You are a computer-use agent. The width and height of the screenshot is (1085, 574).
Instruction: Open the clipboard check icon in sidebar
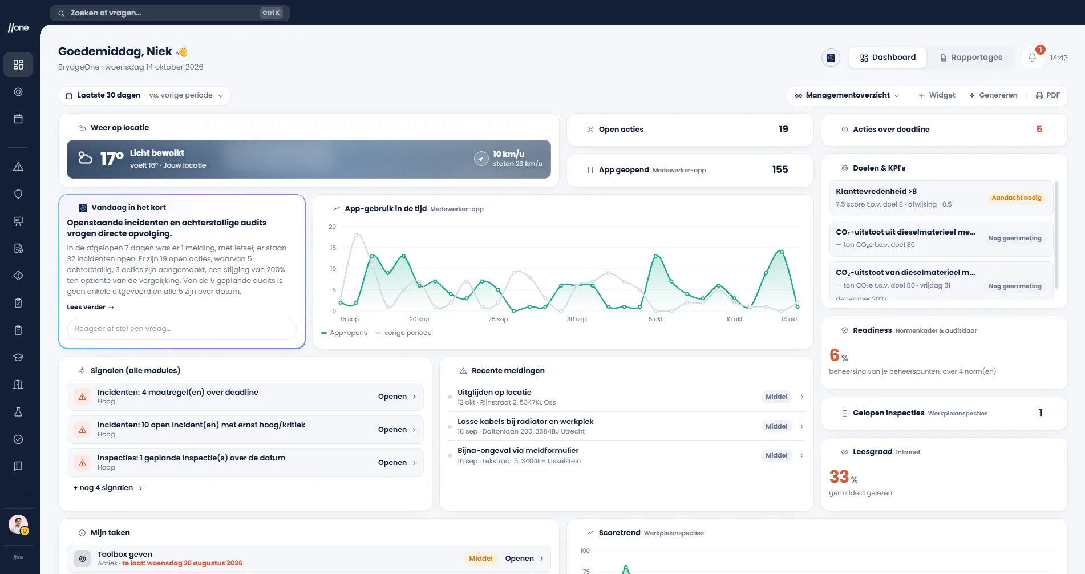coord(18,303)
